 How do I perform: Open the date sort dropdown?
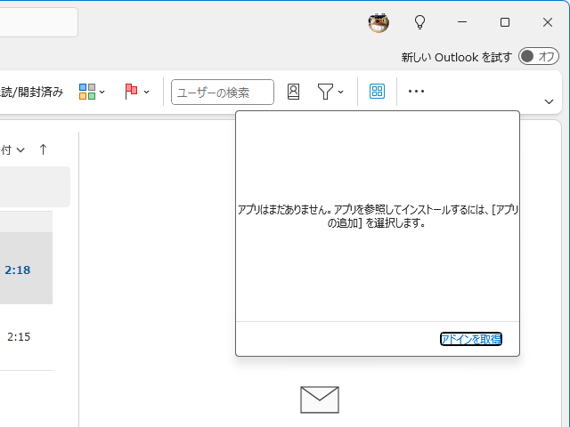click(x=12, y=149)
